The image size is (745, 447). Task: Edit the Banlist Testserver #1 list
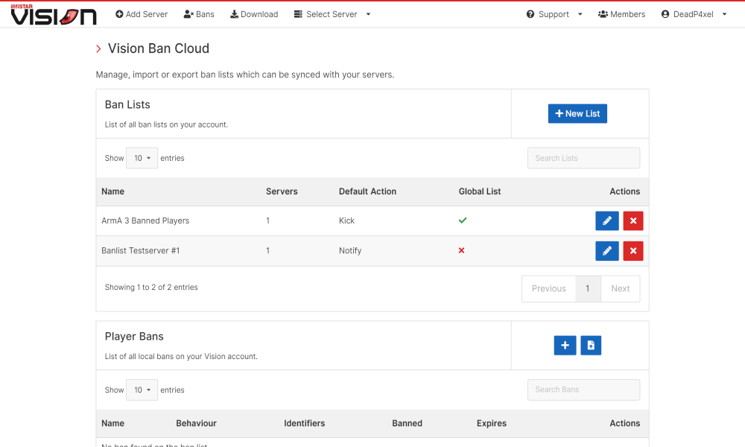607,251
